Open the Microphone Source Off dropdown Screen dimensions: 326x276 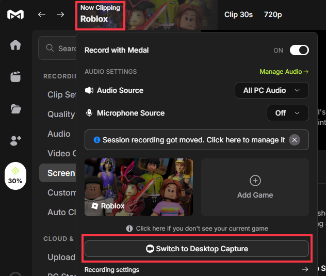coord(287,113)
